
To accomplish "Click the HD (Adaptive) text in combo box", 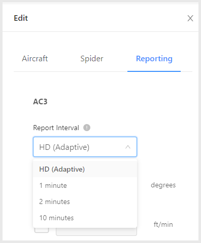I will (64, 147).
